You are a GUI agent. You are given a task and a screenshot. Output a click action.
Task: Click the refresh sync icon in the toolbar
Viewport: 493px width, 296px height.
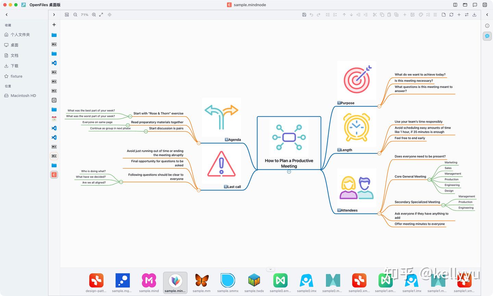click(x=451, y=15)
